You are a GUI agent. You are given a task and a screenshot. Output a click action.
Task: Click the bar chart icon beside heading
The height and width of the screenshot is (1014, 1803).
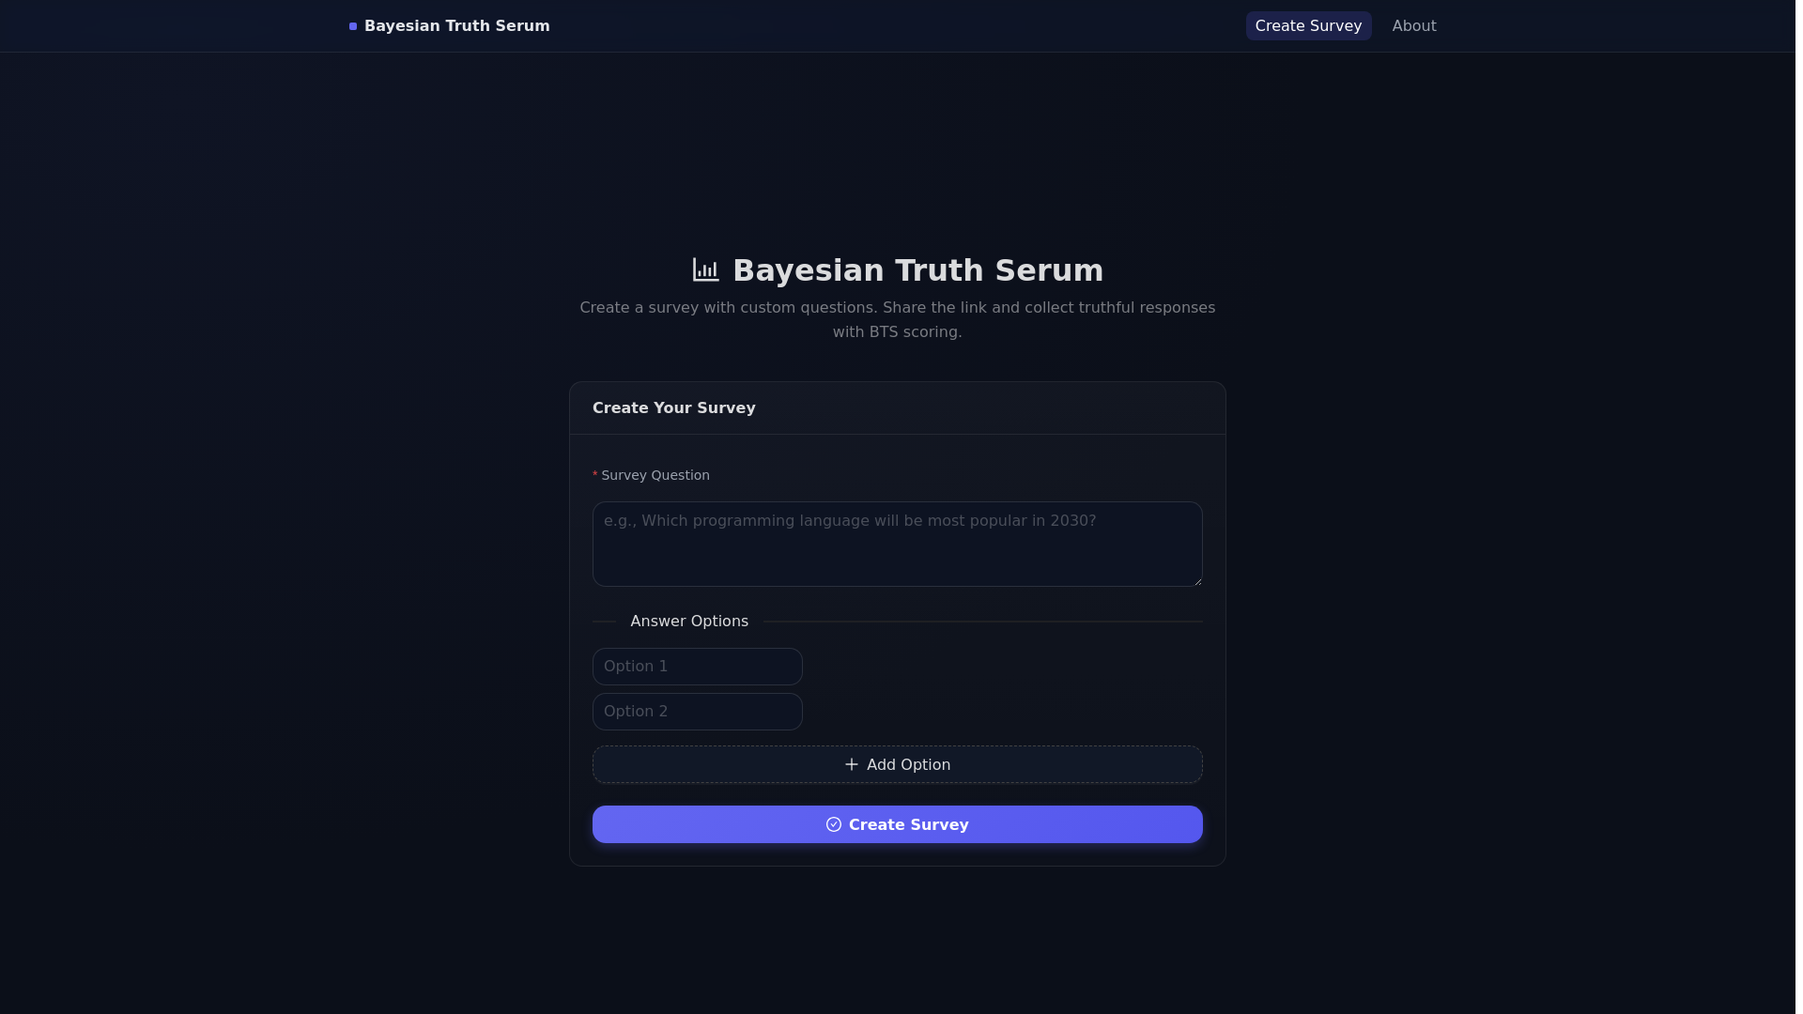click(x=705, y=270)
